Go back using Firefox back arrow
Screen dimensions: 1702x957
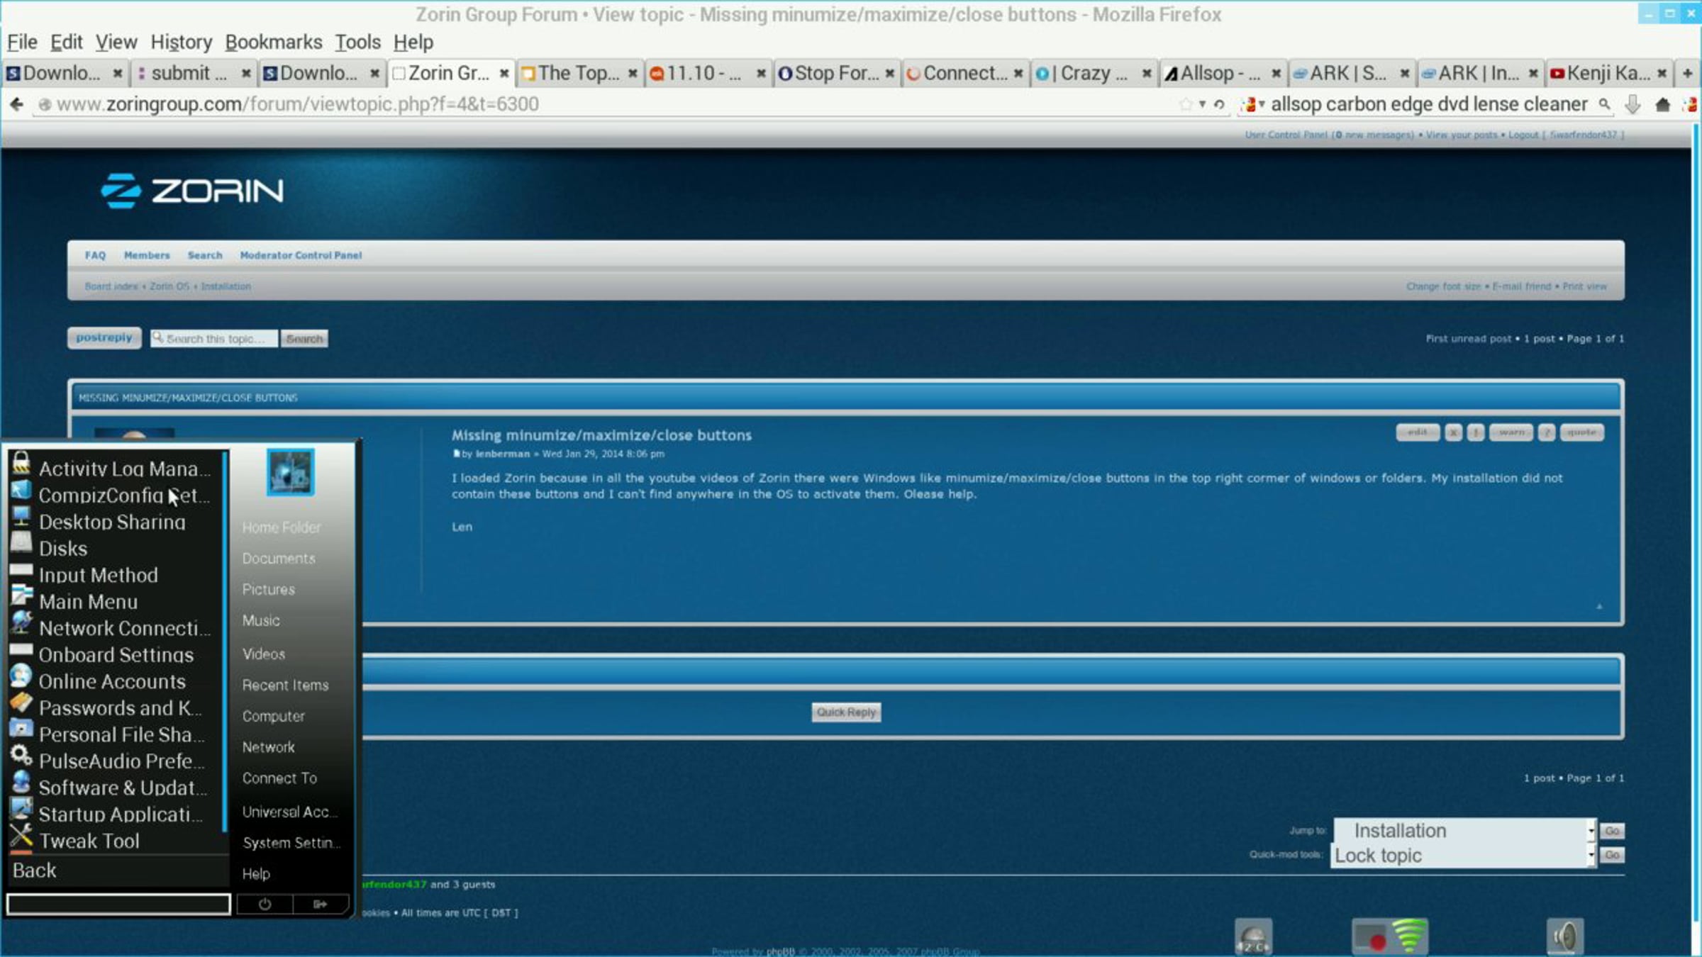[x=16, y=105]
